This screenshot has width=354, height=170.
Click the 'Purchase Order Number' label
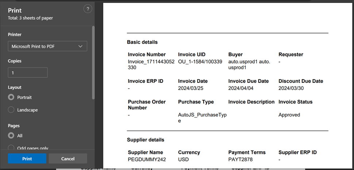click(147, 105)
